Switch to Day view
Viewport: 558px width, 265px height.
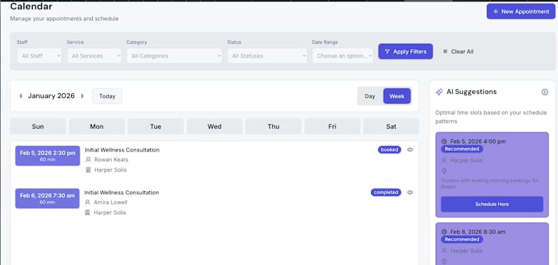click(370, 96)
